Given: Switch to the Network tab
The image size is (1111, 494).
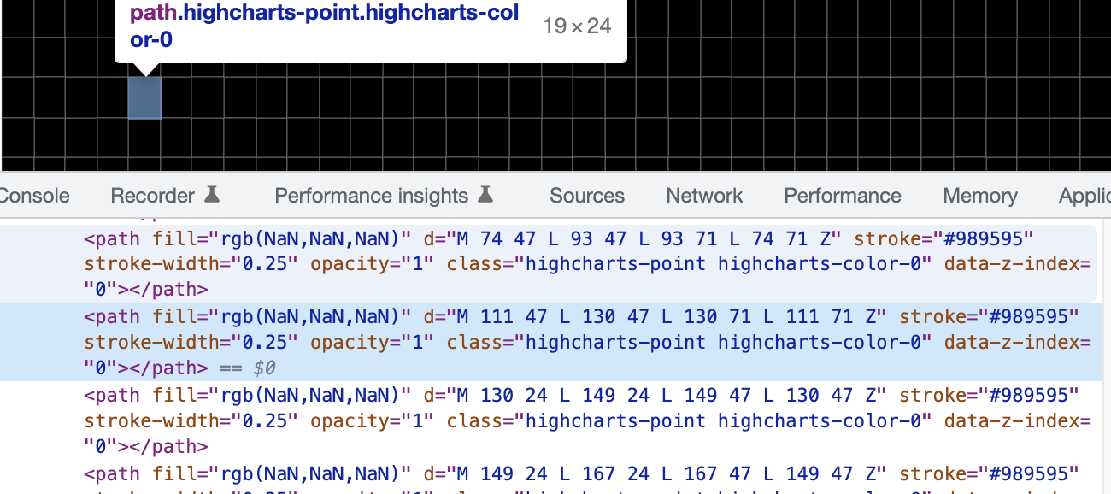Looking at the screenshot, I should pyautogui.click(x=703, y=195).
